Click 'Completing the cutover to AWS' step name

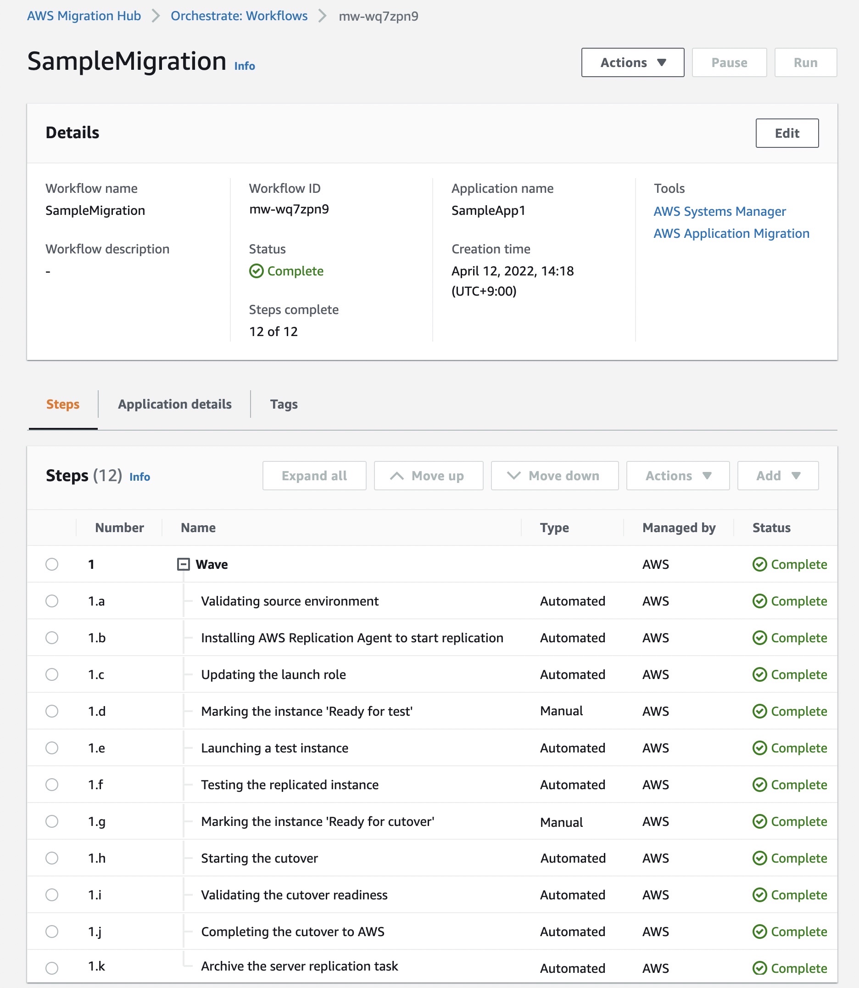click(293, 932)
